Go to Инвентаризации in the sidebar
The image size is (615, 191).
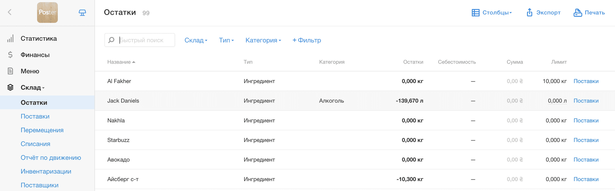coord(46,171)
